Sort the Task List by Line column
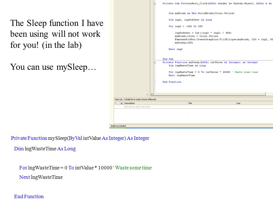The width and height of the screenshot is (273, 205). pos(254,103)
